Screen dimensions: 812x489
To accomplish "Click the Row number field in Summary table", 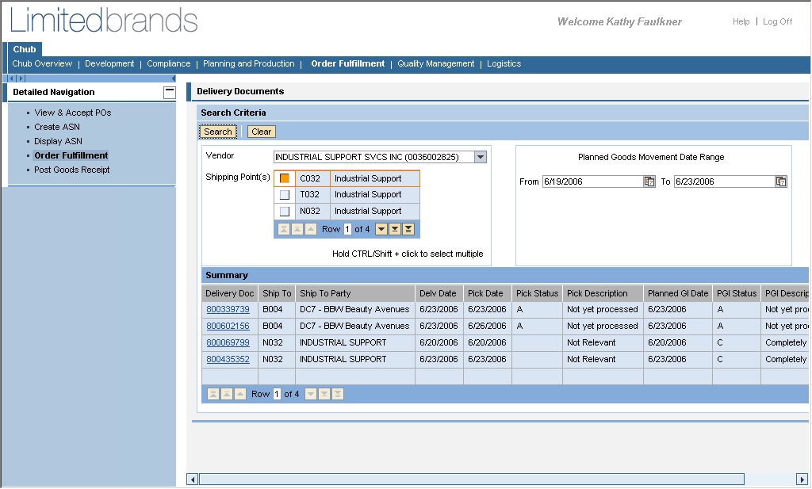I will point(277,395).
